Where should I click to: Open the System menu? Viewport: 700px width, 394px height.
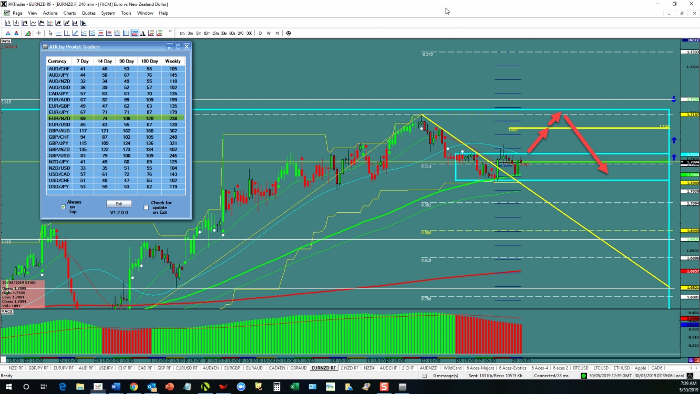pos(108,13)
